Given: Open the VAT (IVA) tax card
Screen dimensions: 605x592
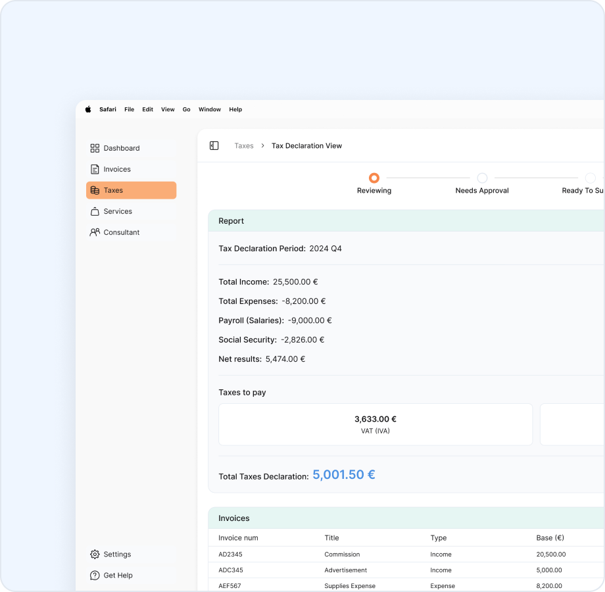Looking at the screenshot, I should [375, 424].
